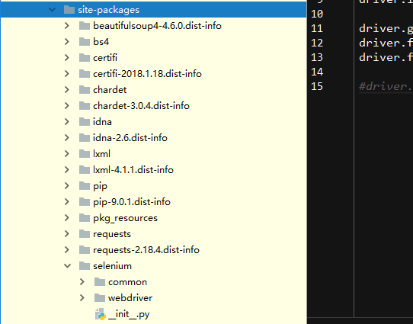
Task: Click the idna-2.6.dist-info folder icon
Action: tap(85, 138)
